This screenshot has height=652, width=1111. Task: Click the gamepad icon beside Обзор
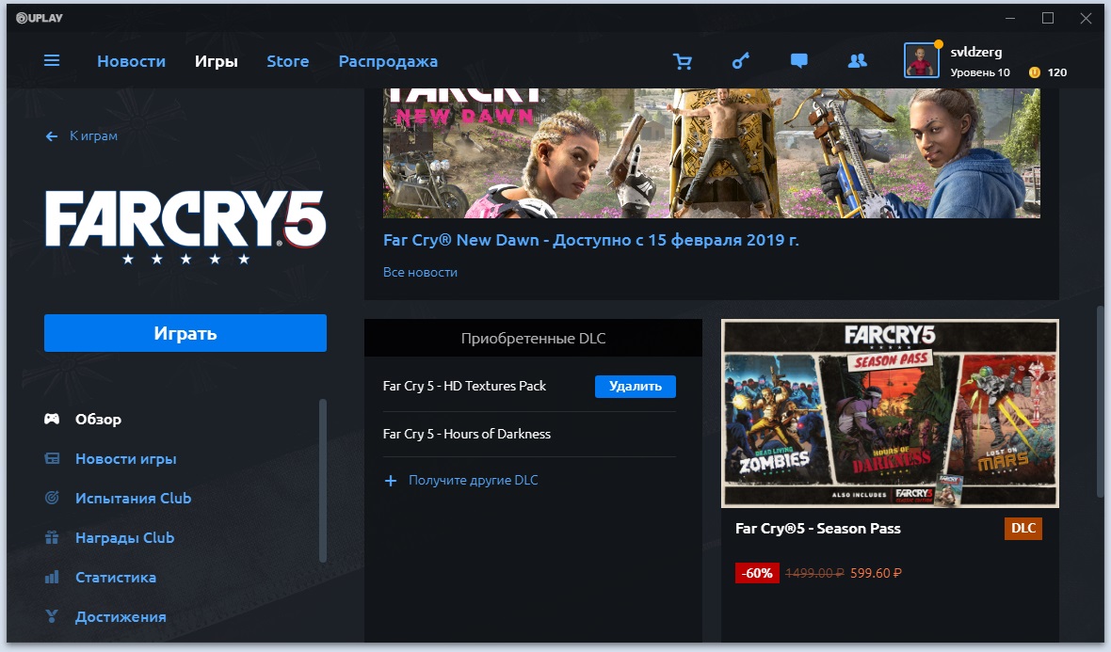click(x=52, y=419)
